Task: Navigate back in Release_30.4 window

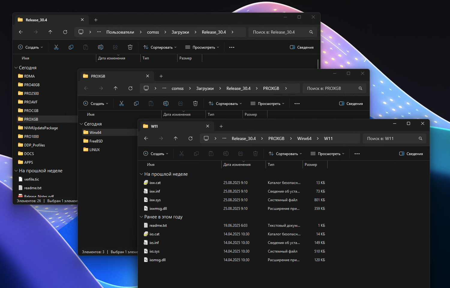Action: pos(21,32)
